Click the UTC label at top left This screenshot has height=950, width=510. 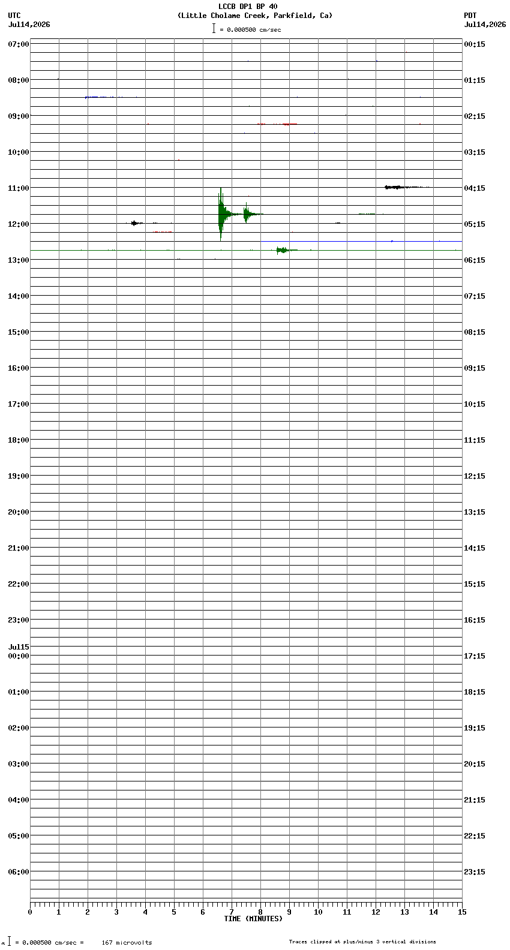point(14,16)
